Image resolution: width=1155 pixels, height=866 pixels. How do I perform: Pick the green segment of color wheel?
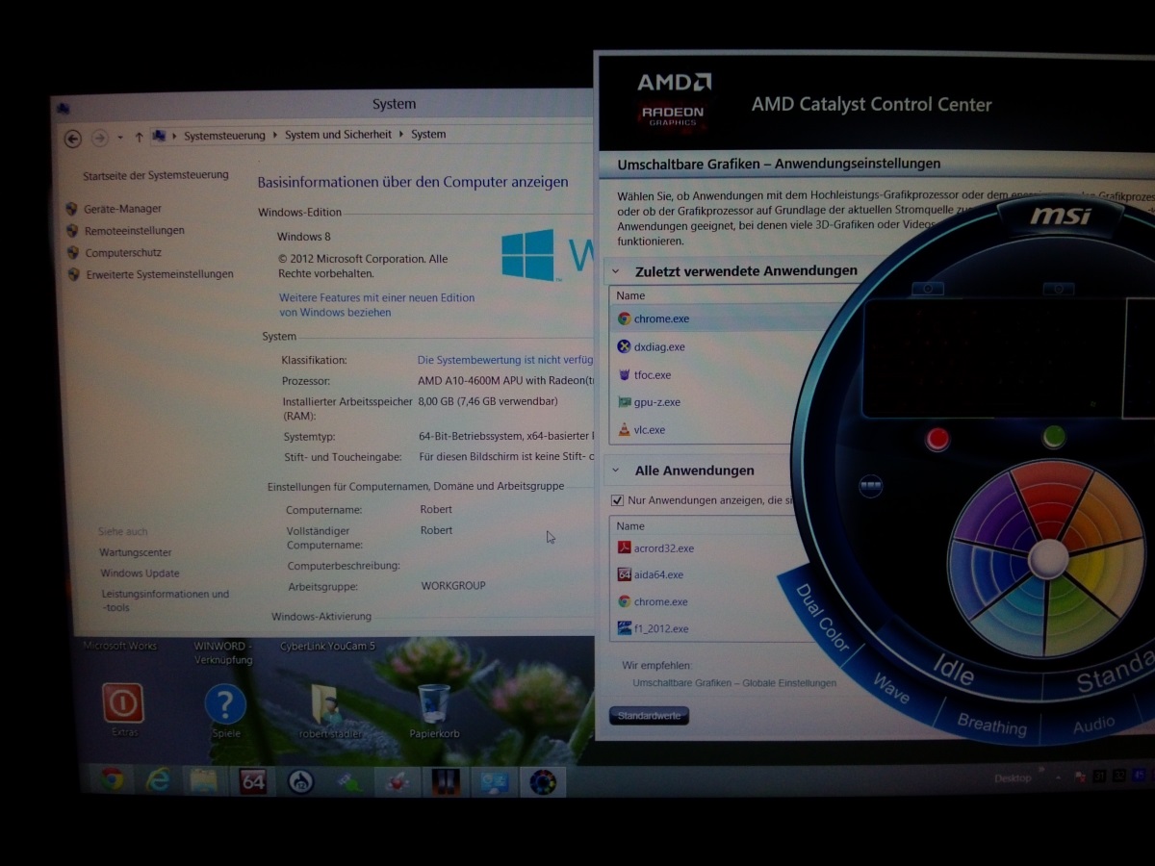1076,616
